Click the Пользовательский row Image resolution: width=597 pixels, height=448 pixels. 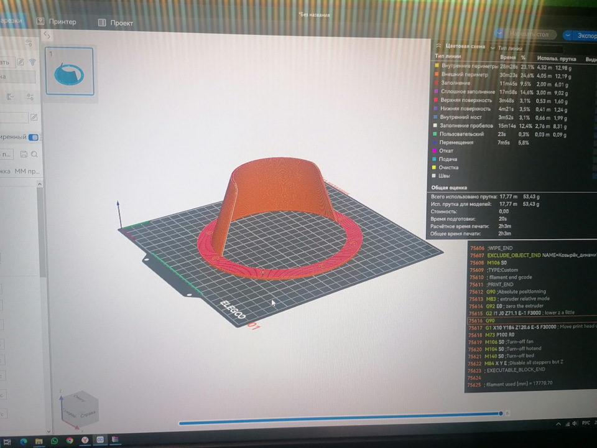(x=499, y=134)
